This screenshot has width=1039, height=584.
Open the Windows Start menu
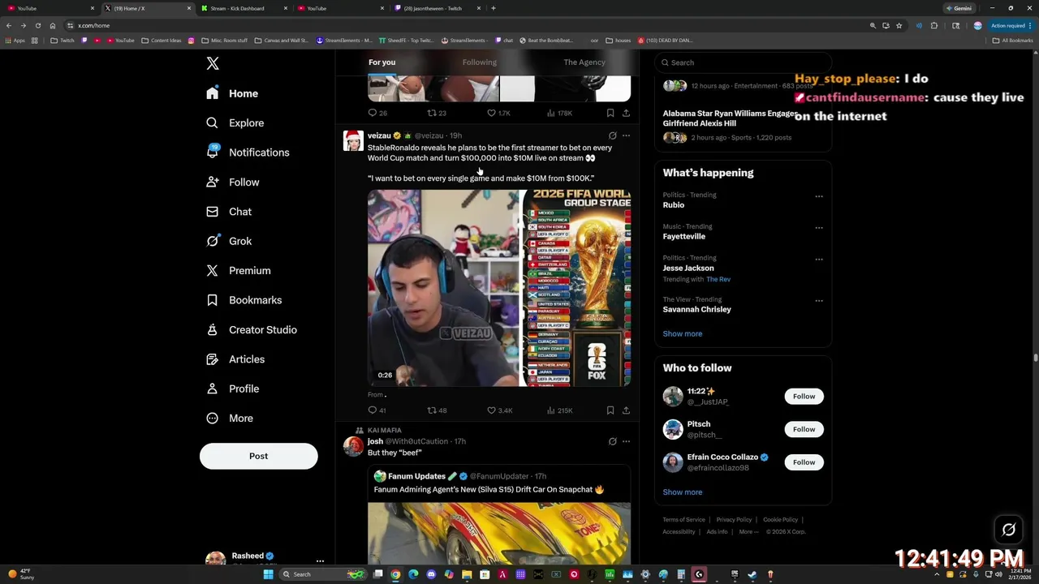coord(268,574)
